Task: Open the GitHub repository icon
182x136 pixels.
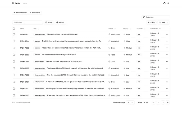Action: (164, 3)
